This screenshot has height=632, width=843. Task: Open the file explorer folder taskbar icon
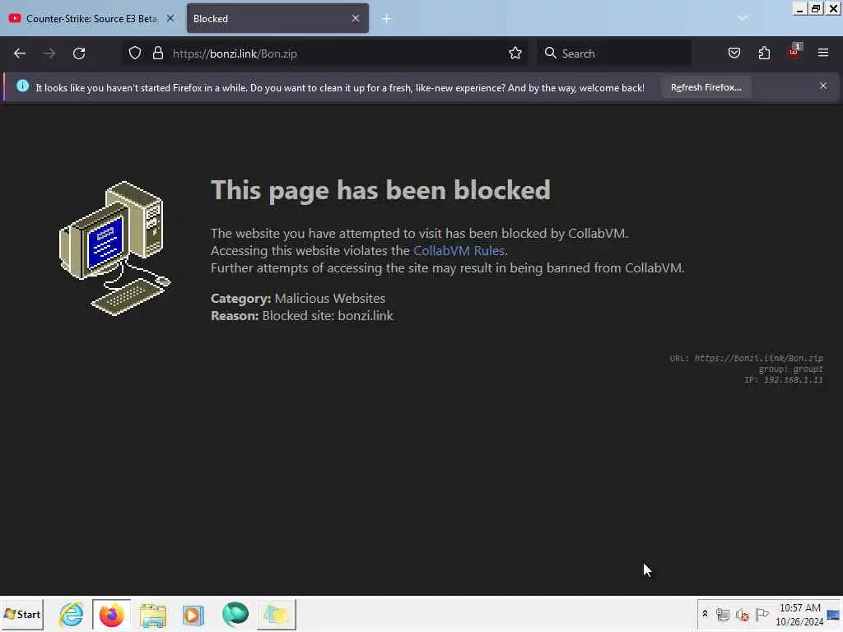(x=152, y=614)
